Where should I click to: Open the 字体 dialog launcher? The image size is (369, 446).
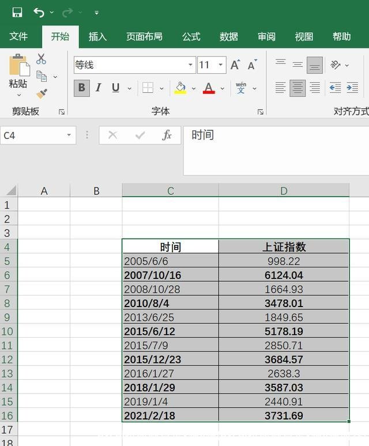[x=261, y=112]
